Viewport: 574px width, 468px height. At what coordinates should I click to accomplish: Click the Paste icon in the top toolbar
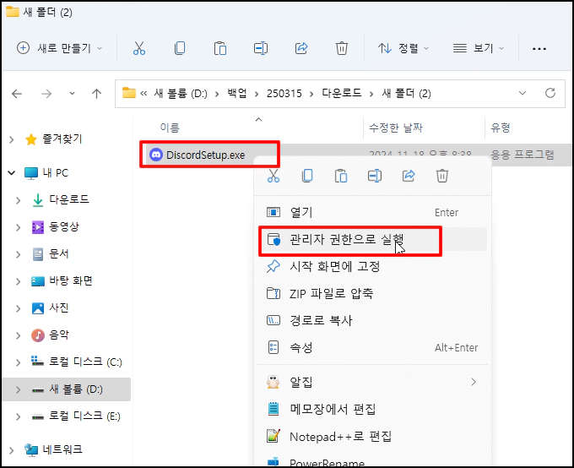(220, 48)
